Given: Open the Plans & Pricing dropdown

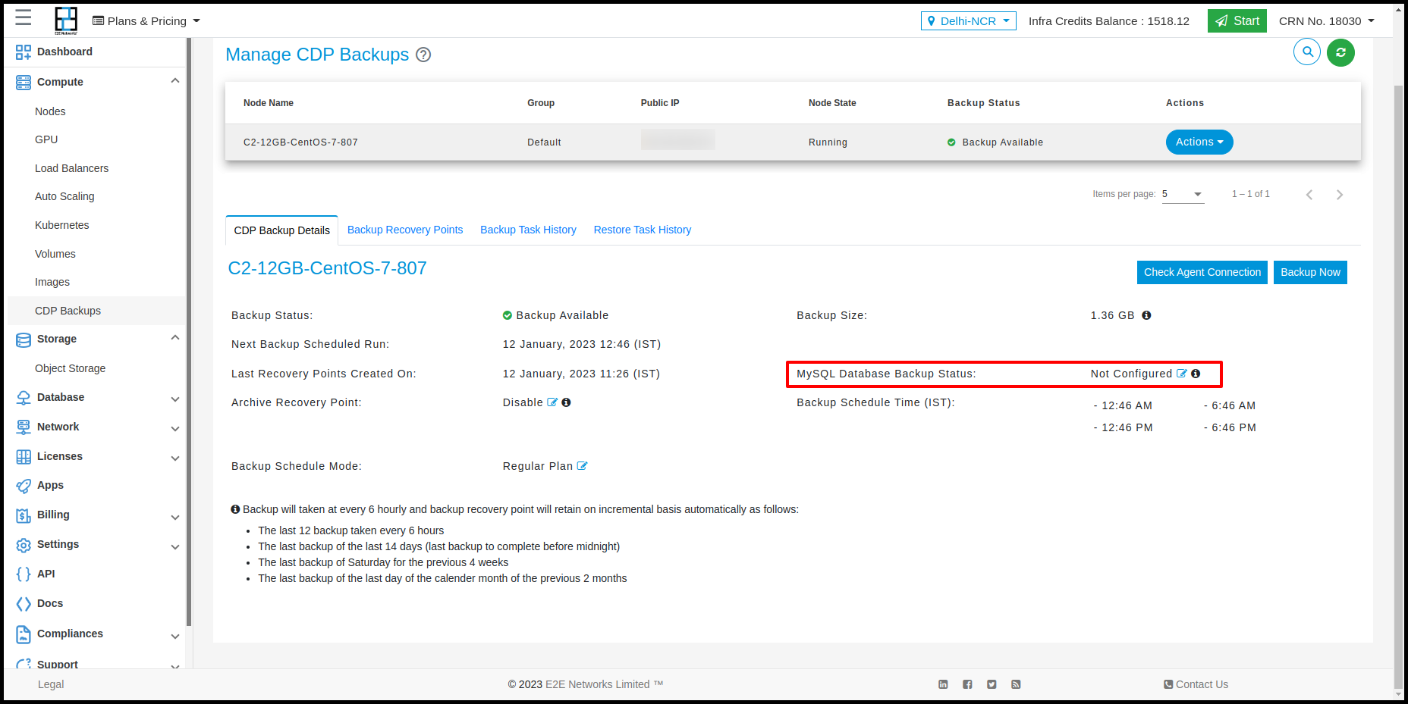Looking at the screenshot, I should click(146, 21).
